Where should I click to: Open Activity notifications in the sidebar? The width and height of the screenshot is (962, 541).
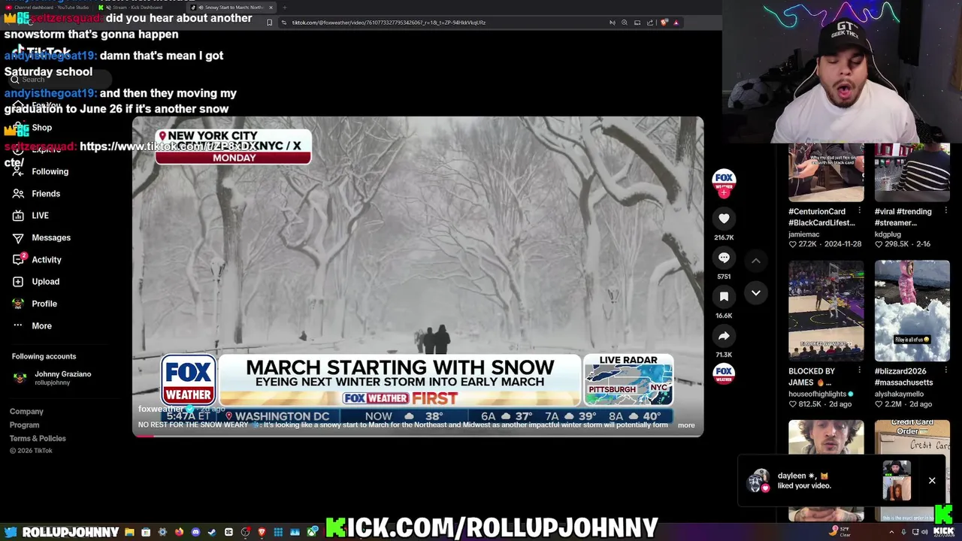pos(37,260)
